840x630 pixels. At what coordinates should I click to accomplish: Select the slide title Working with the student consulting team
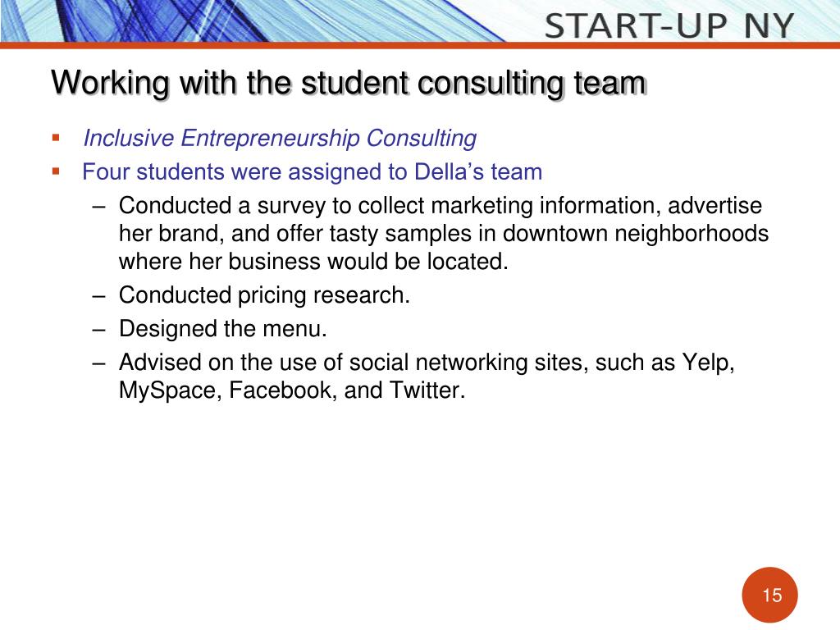pos(349,83)
